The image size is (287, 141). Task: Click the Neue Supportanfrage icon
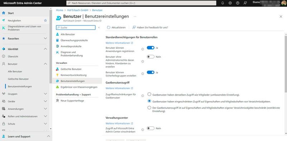57,101
